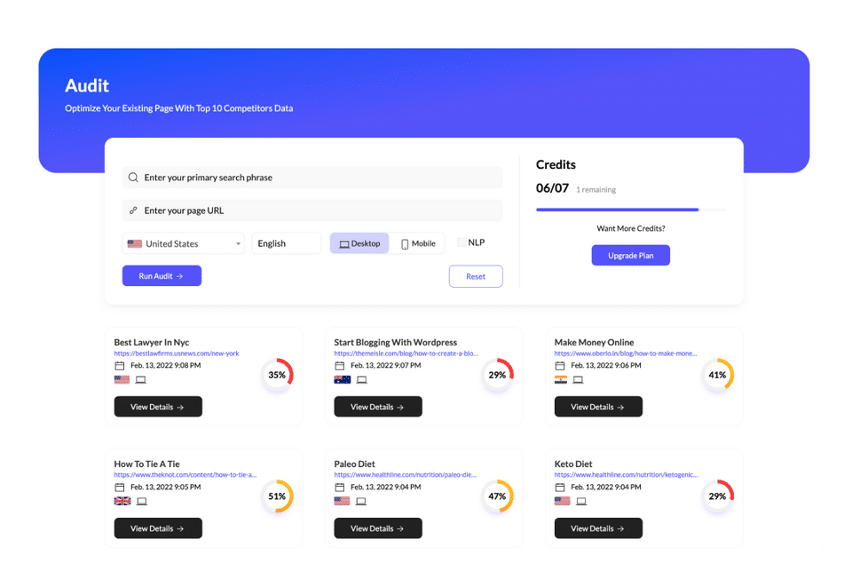Enable the NLP checkbox
Viewport: 852px width, 587px height.
[x=461, y=242]
